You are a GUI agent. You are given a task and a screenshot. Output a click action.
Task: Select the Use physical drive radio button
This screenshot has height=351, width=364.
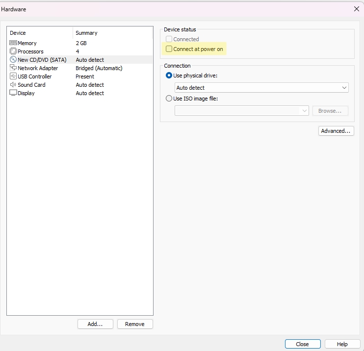tap(169, 75)
